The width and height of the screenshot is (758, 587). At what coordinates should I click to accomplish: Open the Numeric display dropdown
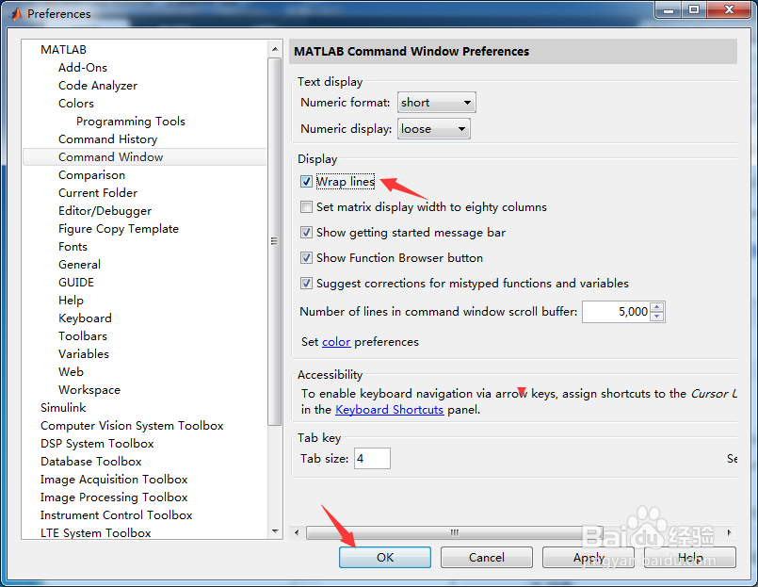click(x=434, y=129)
